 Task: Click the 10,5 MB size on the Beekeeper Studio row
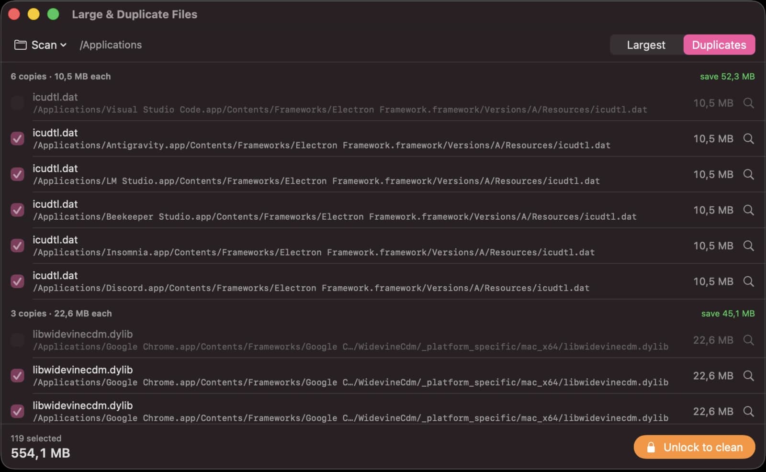tap(713, 210)
